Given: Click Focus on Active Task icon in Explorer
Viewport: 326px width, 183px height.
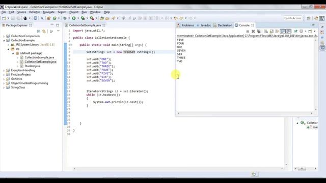Looking at the screenshot, I should [x=51, y=32].
